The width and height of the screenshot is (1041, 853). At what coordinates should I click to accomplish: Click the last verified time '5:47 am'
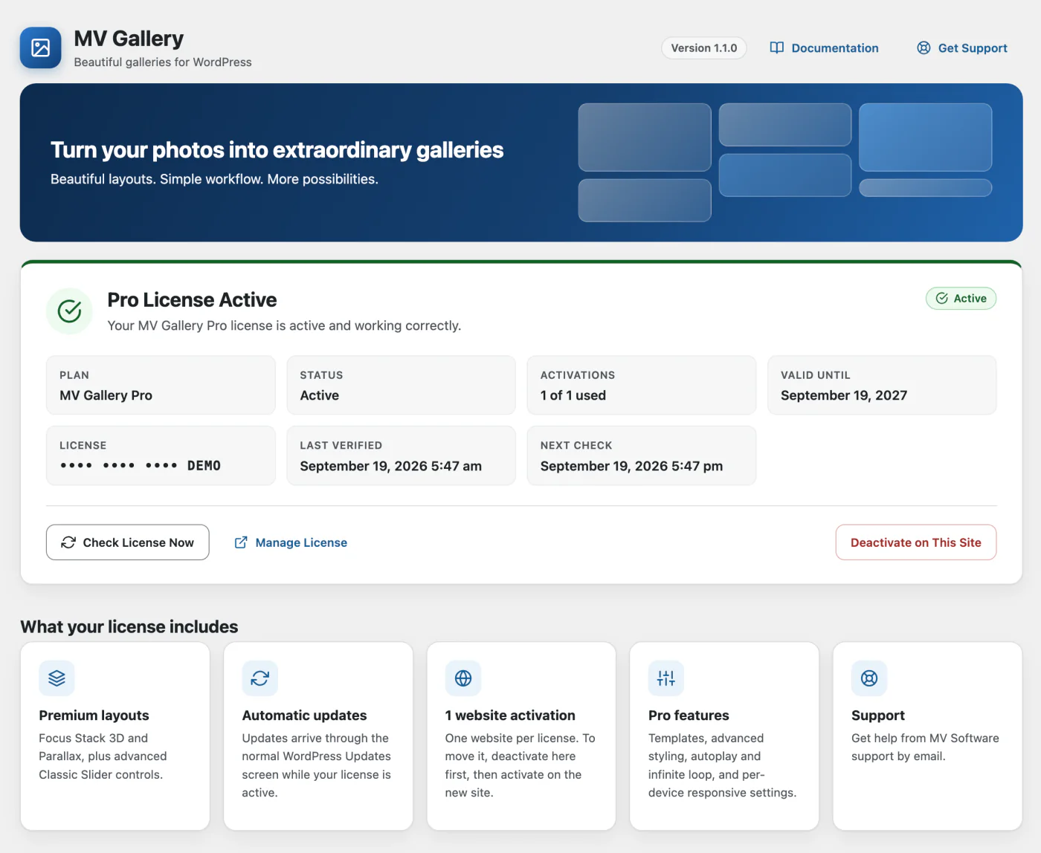point(456,466)
